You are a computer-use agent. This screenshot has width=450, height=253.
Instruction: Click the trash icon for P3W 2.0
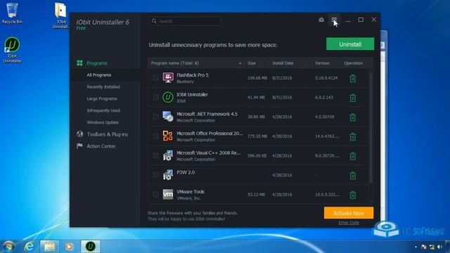click(353, 176)
